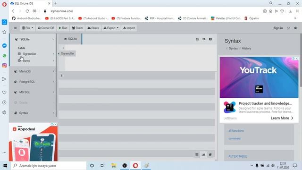Take a snapshot with the camera icon
This screenshot has height=170, width=302.
(x=265, y=11)
